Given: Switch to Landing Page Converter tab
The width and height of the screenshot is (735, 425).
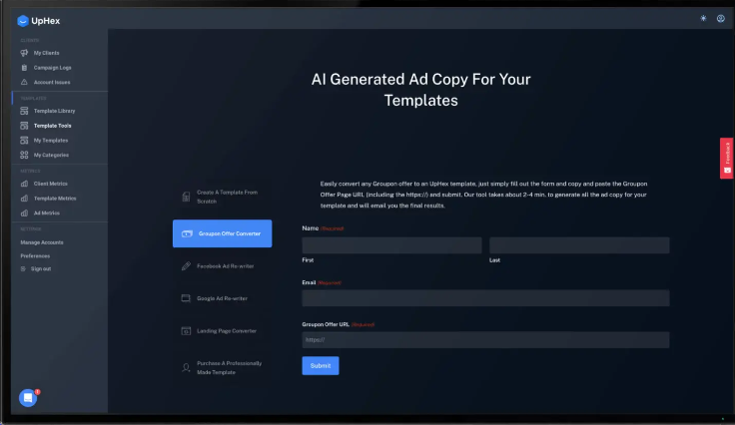Looking at the screenshot, I should click(x=222, y=331).
